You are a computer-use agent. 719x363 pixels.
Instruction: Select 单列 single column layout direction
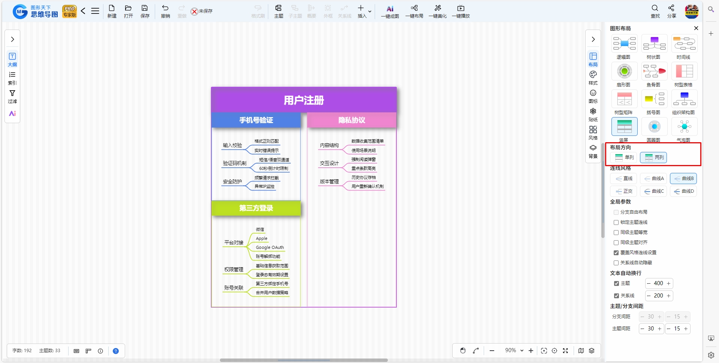point(624,158)
